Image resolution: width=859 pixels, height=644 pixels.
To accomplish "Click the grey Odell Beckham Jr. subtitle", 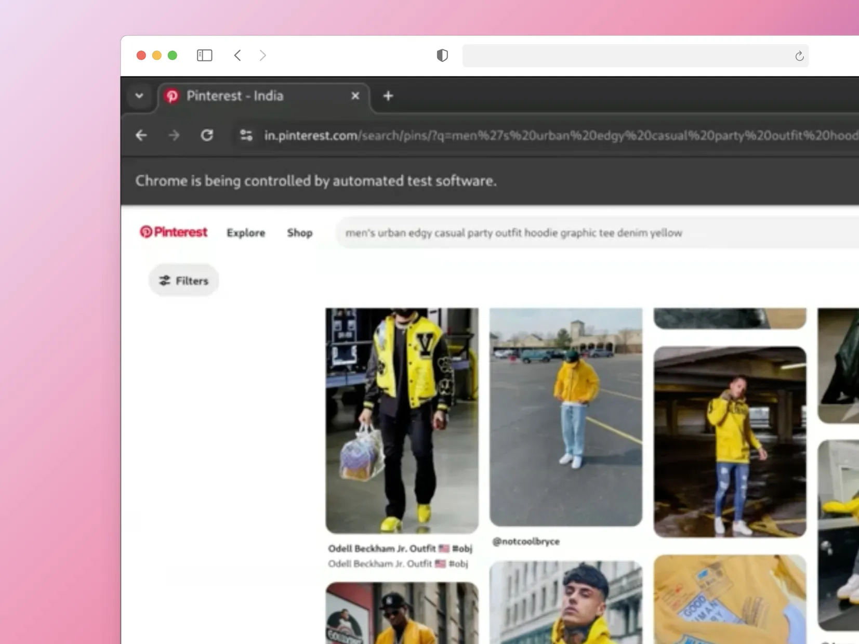I will [x=398, y=563].
